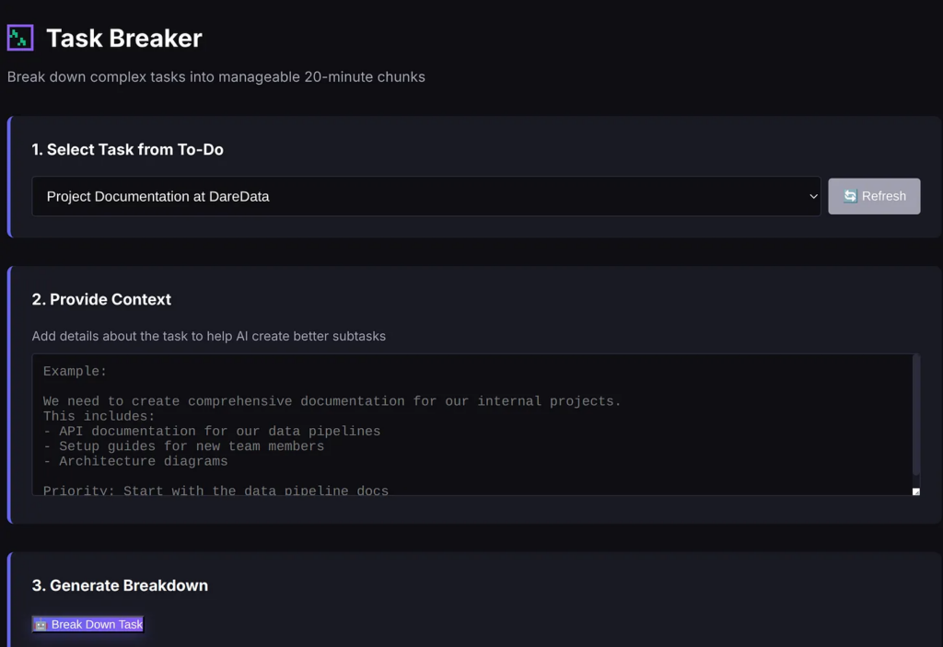943x647 pixels.
Task: Click the 3. Generate Breakdown heading
Action: coord(120,585)
